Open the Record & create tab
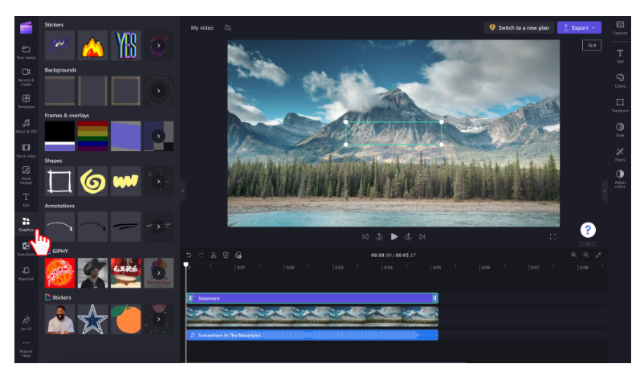 26,76
